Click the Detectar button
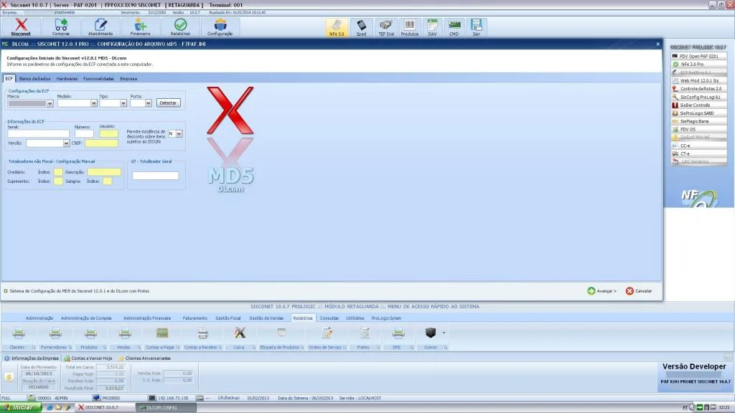The height and width of the screenshot is (413, 735). 168,103
